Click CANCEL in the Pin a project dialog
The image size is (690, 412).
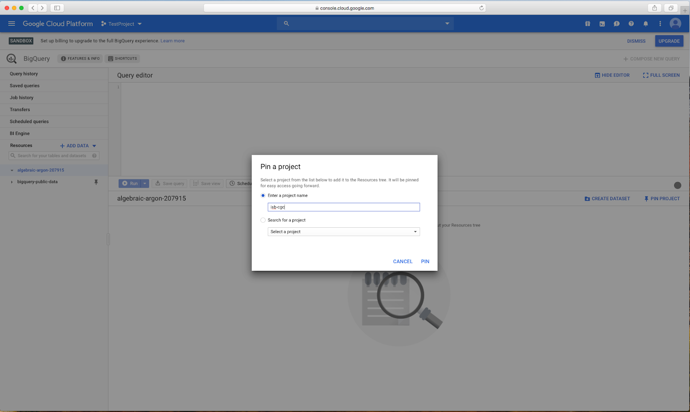(402, 261)
